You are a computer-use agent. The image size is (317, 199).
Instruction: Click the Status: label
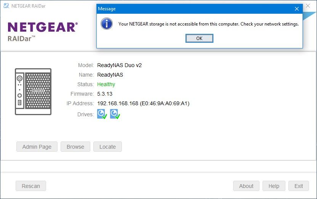85,84
